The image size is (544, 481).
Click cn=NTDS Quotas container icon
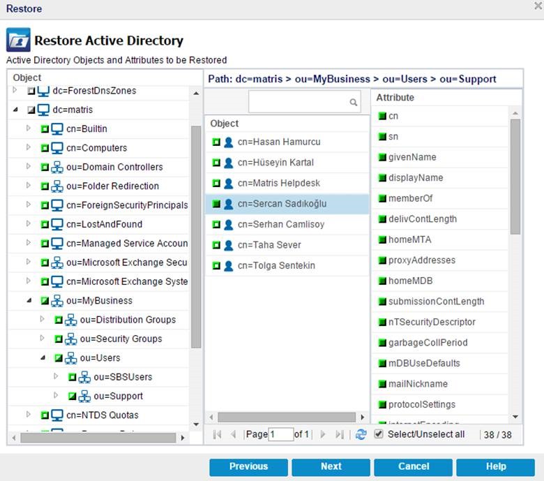point(57,415)
